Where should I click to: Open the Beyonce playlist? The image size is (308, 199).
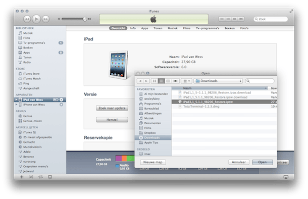28,157
